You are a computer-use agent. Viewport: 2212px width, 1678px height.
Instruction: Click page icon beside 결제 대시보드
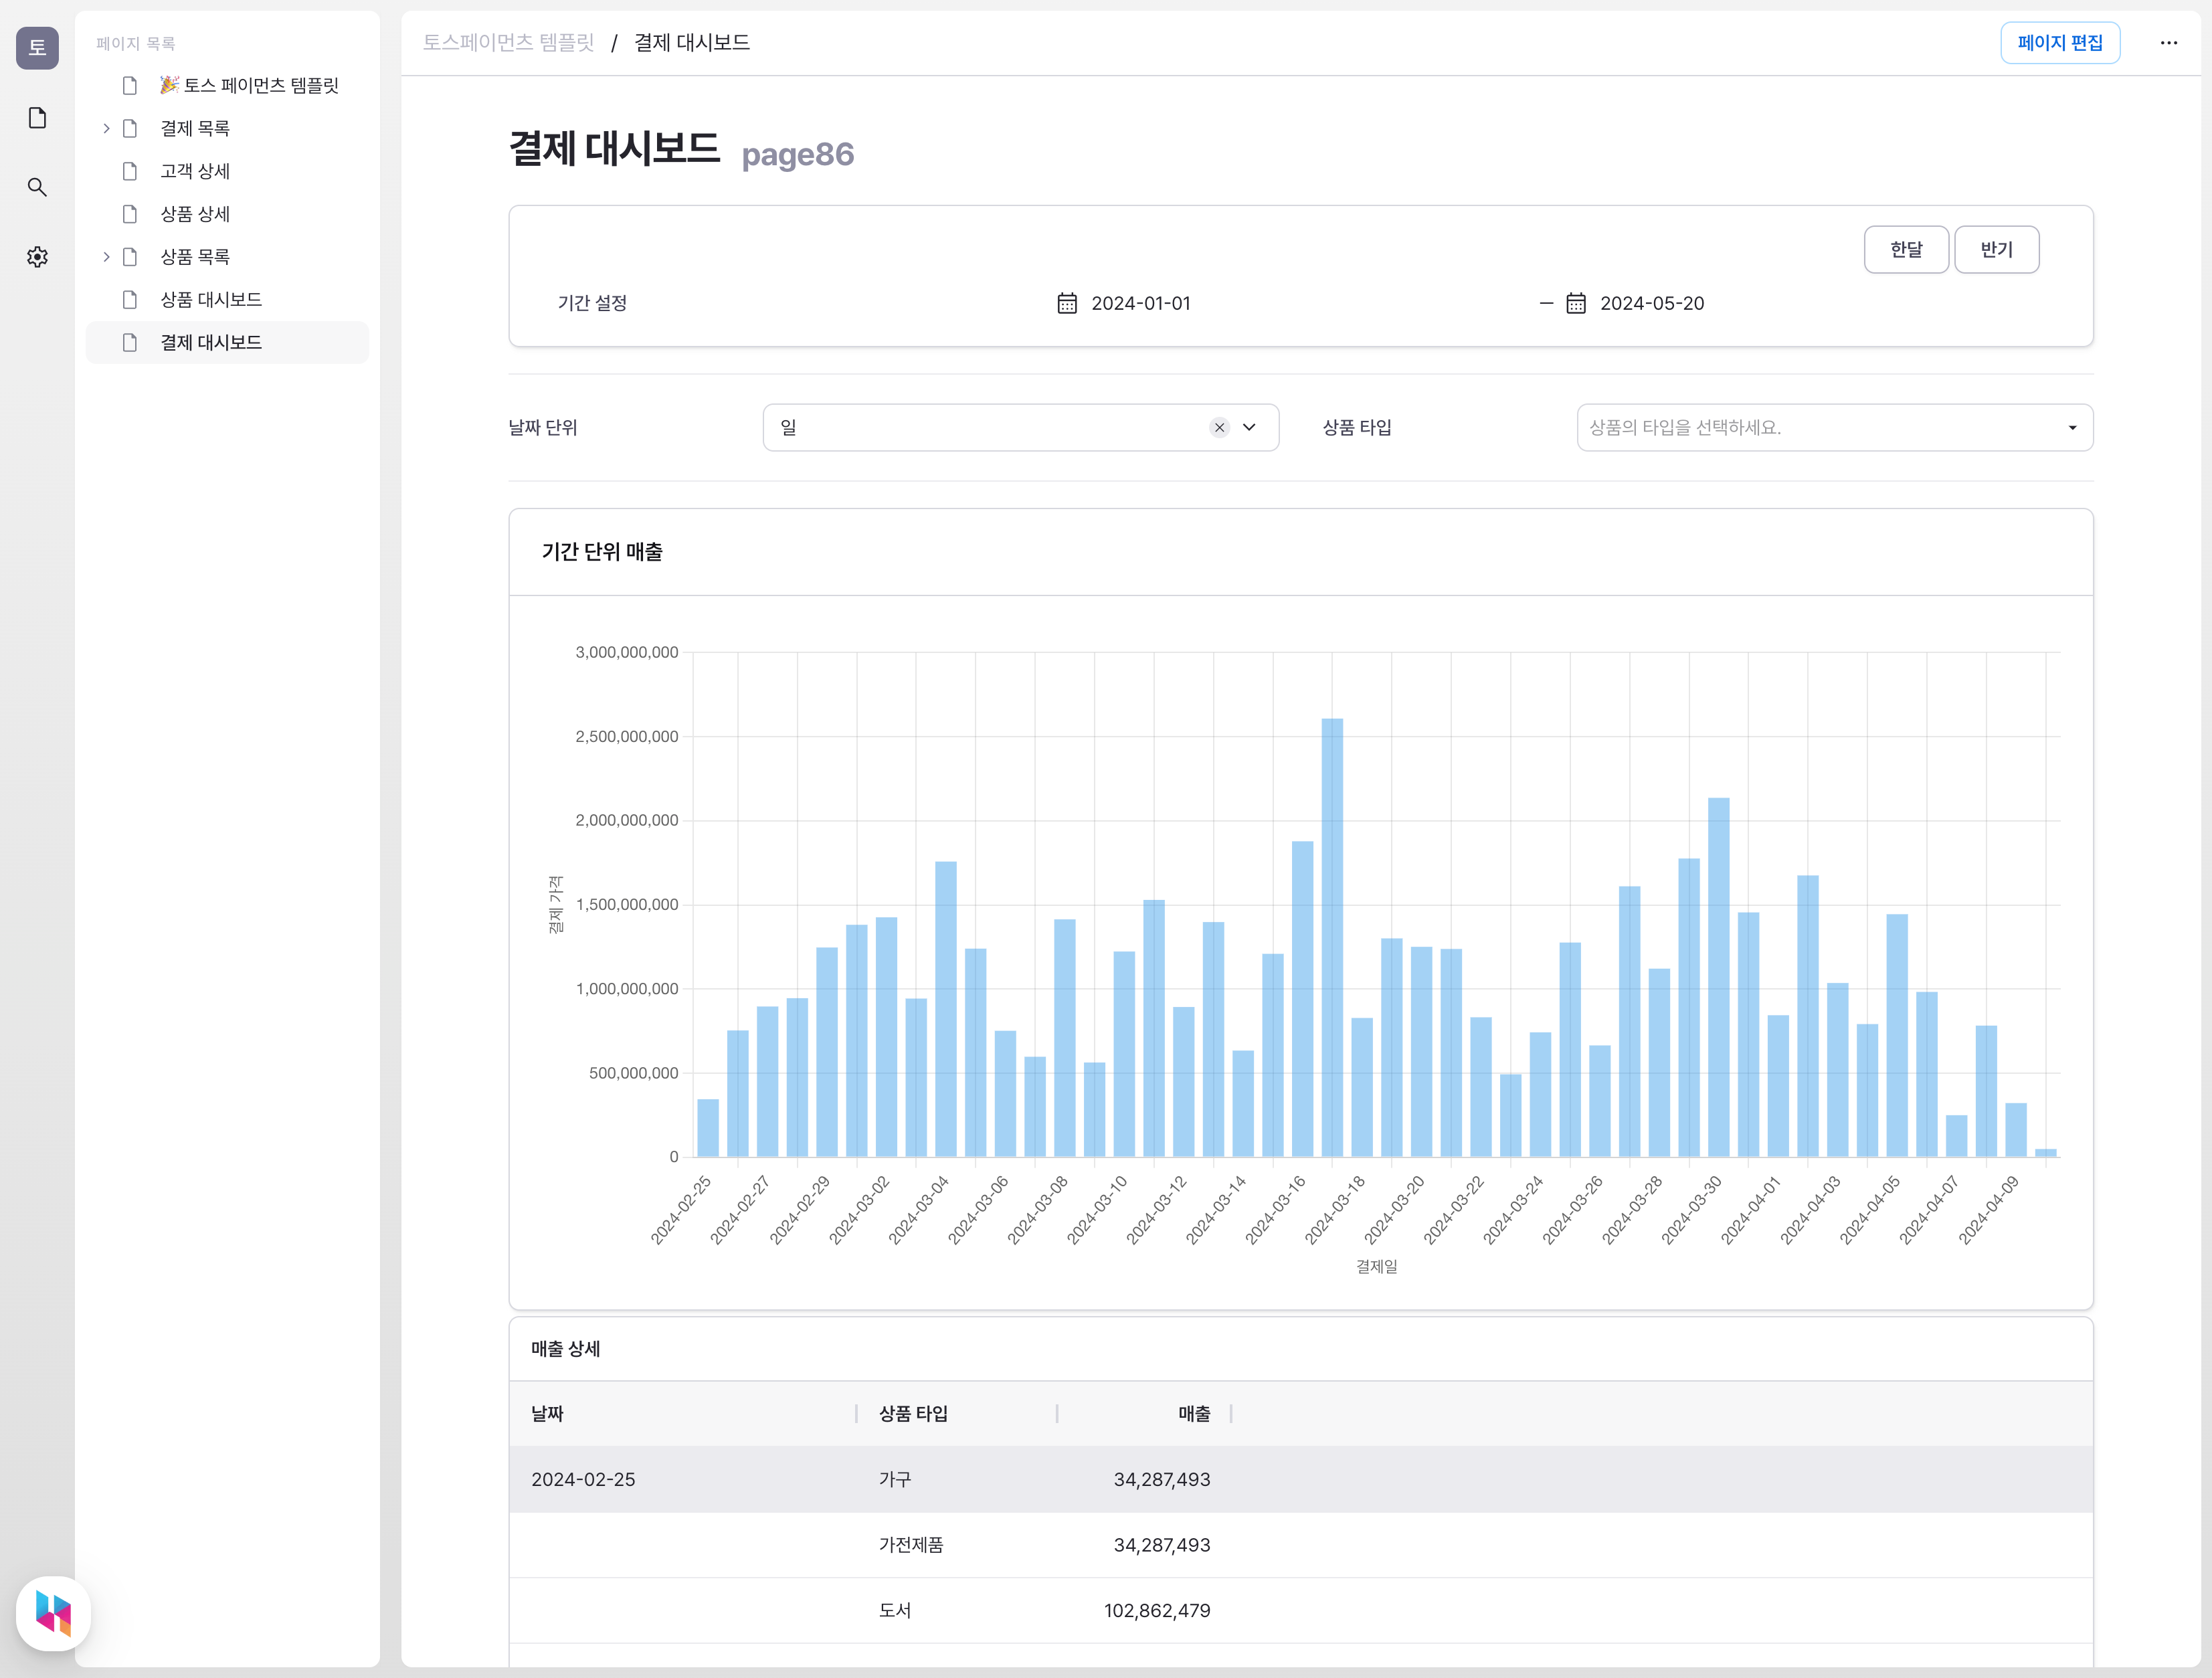coord(129,342)
